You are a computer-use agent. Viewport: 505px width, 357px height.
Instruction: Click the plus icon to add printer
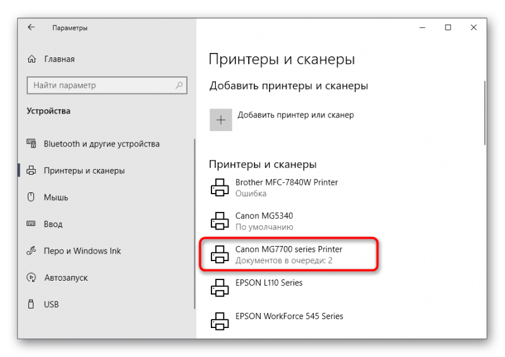click(x=220, y=120)
